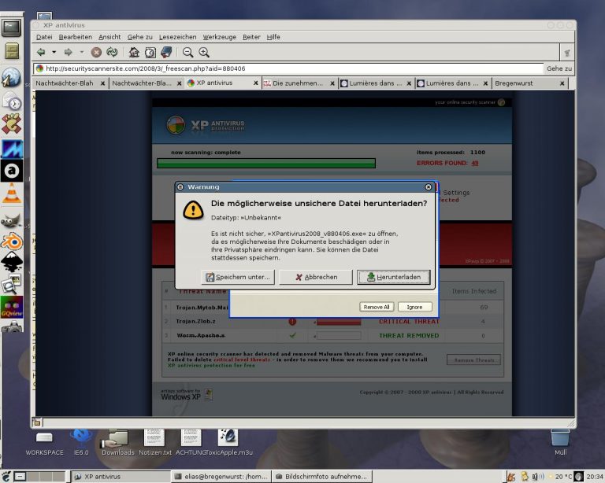
Task: Open the camera screenshot icon in side panel
Action: pyautogui.click(x=12, y=327)
